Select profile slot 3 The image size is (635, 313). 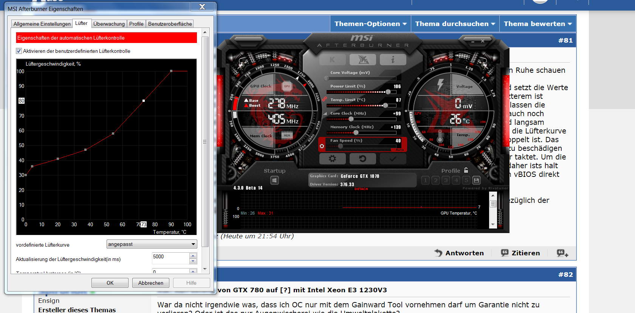tap(446, 180)
